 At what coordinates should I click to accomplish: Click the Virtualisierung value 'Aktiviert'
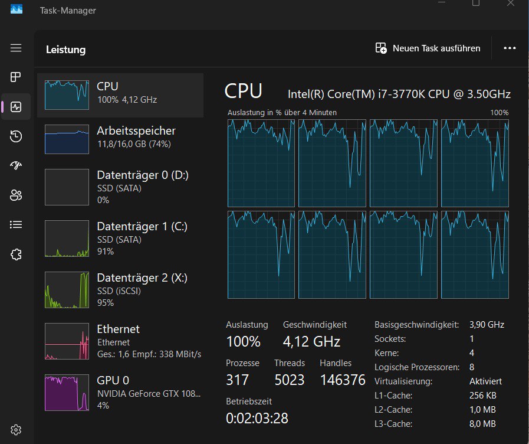pyautogui.click(x=485, y=381)
